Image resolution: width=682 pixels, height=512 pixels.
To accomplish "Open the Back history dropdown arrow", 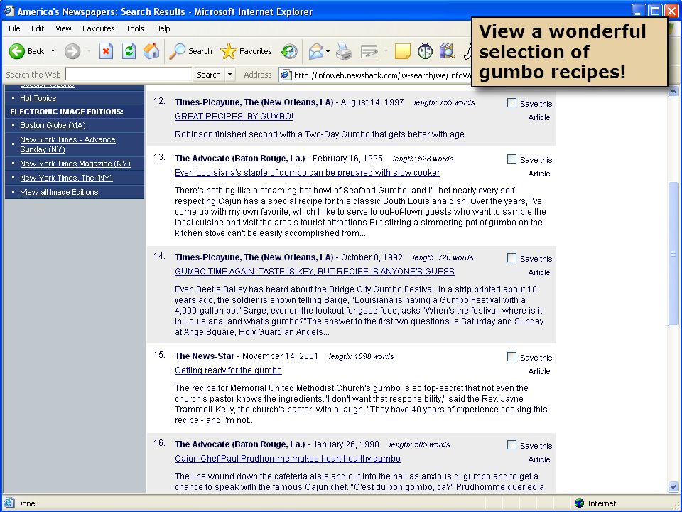I will point(53,51).
